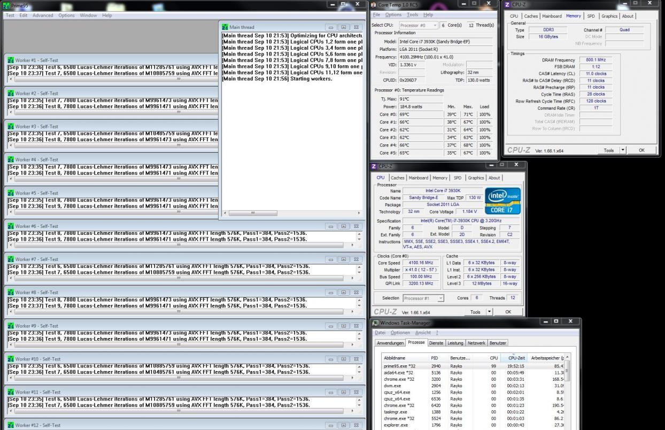Click the Worker #6 window icon
Image resolution: width=665 pixels, height=430 pixels.
(10, 226)
